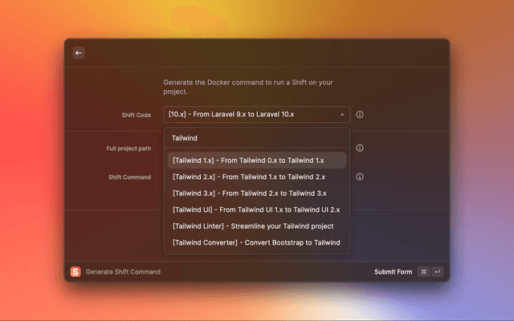Viewport: 514px width, 321px height.
Task: Select the Tailwind Converter option
Action: (257, 242)
